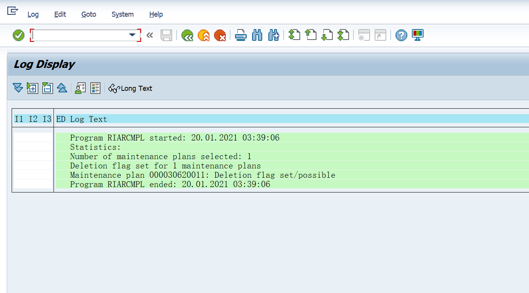Screen dimensions: 529x293
Task: Go to Previous Page icon
Action: 311,36
